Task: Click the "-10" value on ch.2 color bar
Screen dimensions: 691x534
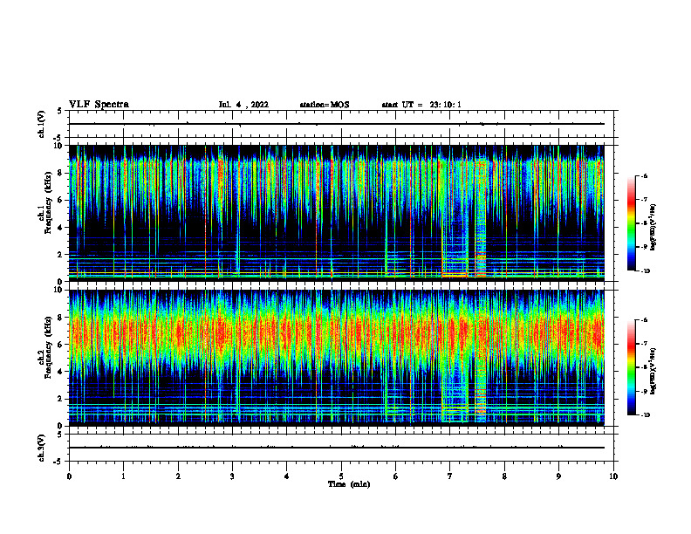Action: coord(646,415)
